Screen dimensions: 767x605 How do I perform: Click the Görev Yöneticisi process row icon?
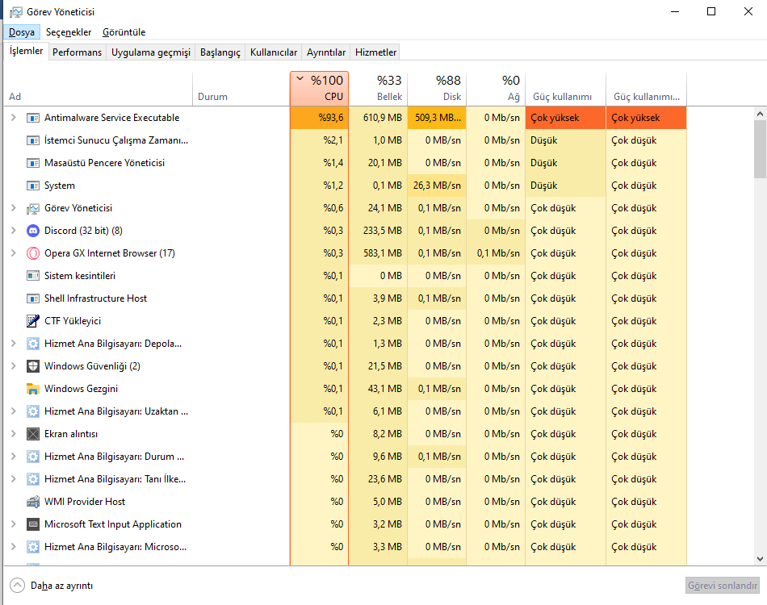[33, 208]
